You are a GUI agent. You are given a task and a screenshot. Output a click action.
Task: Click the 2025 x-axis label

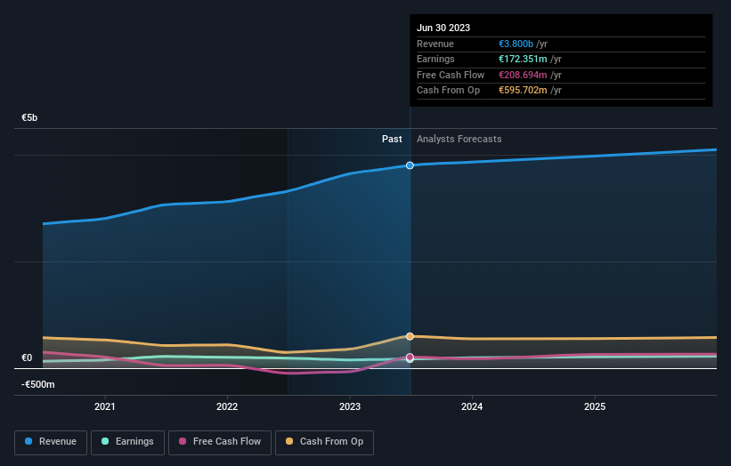(x=595, y=407)
